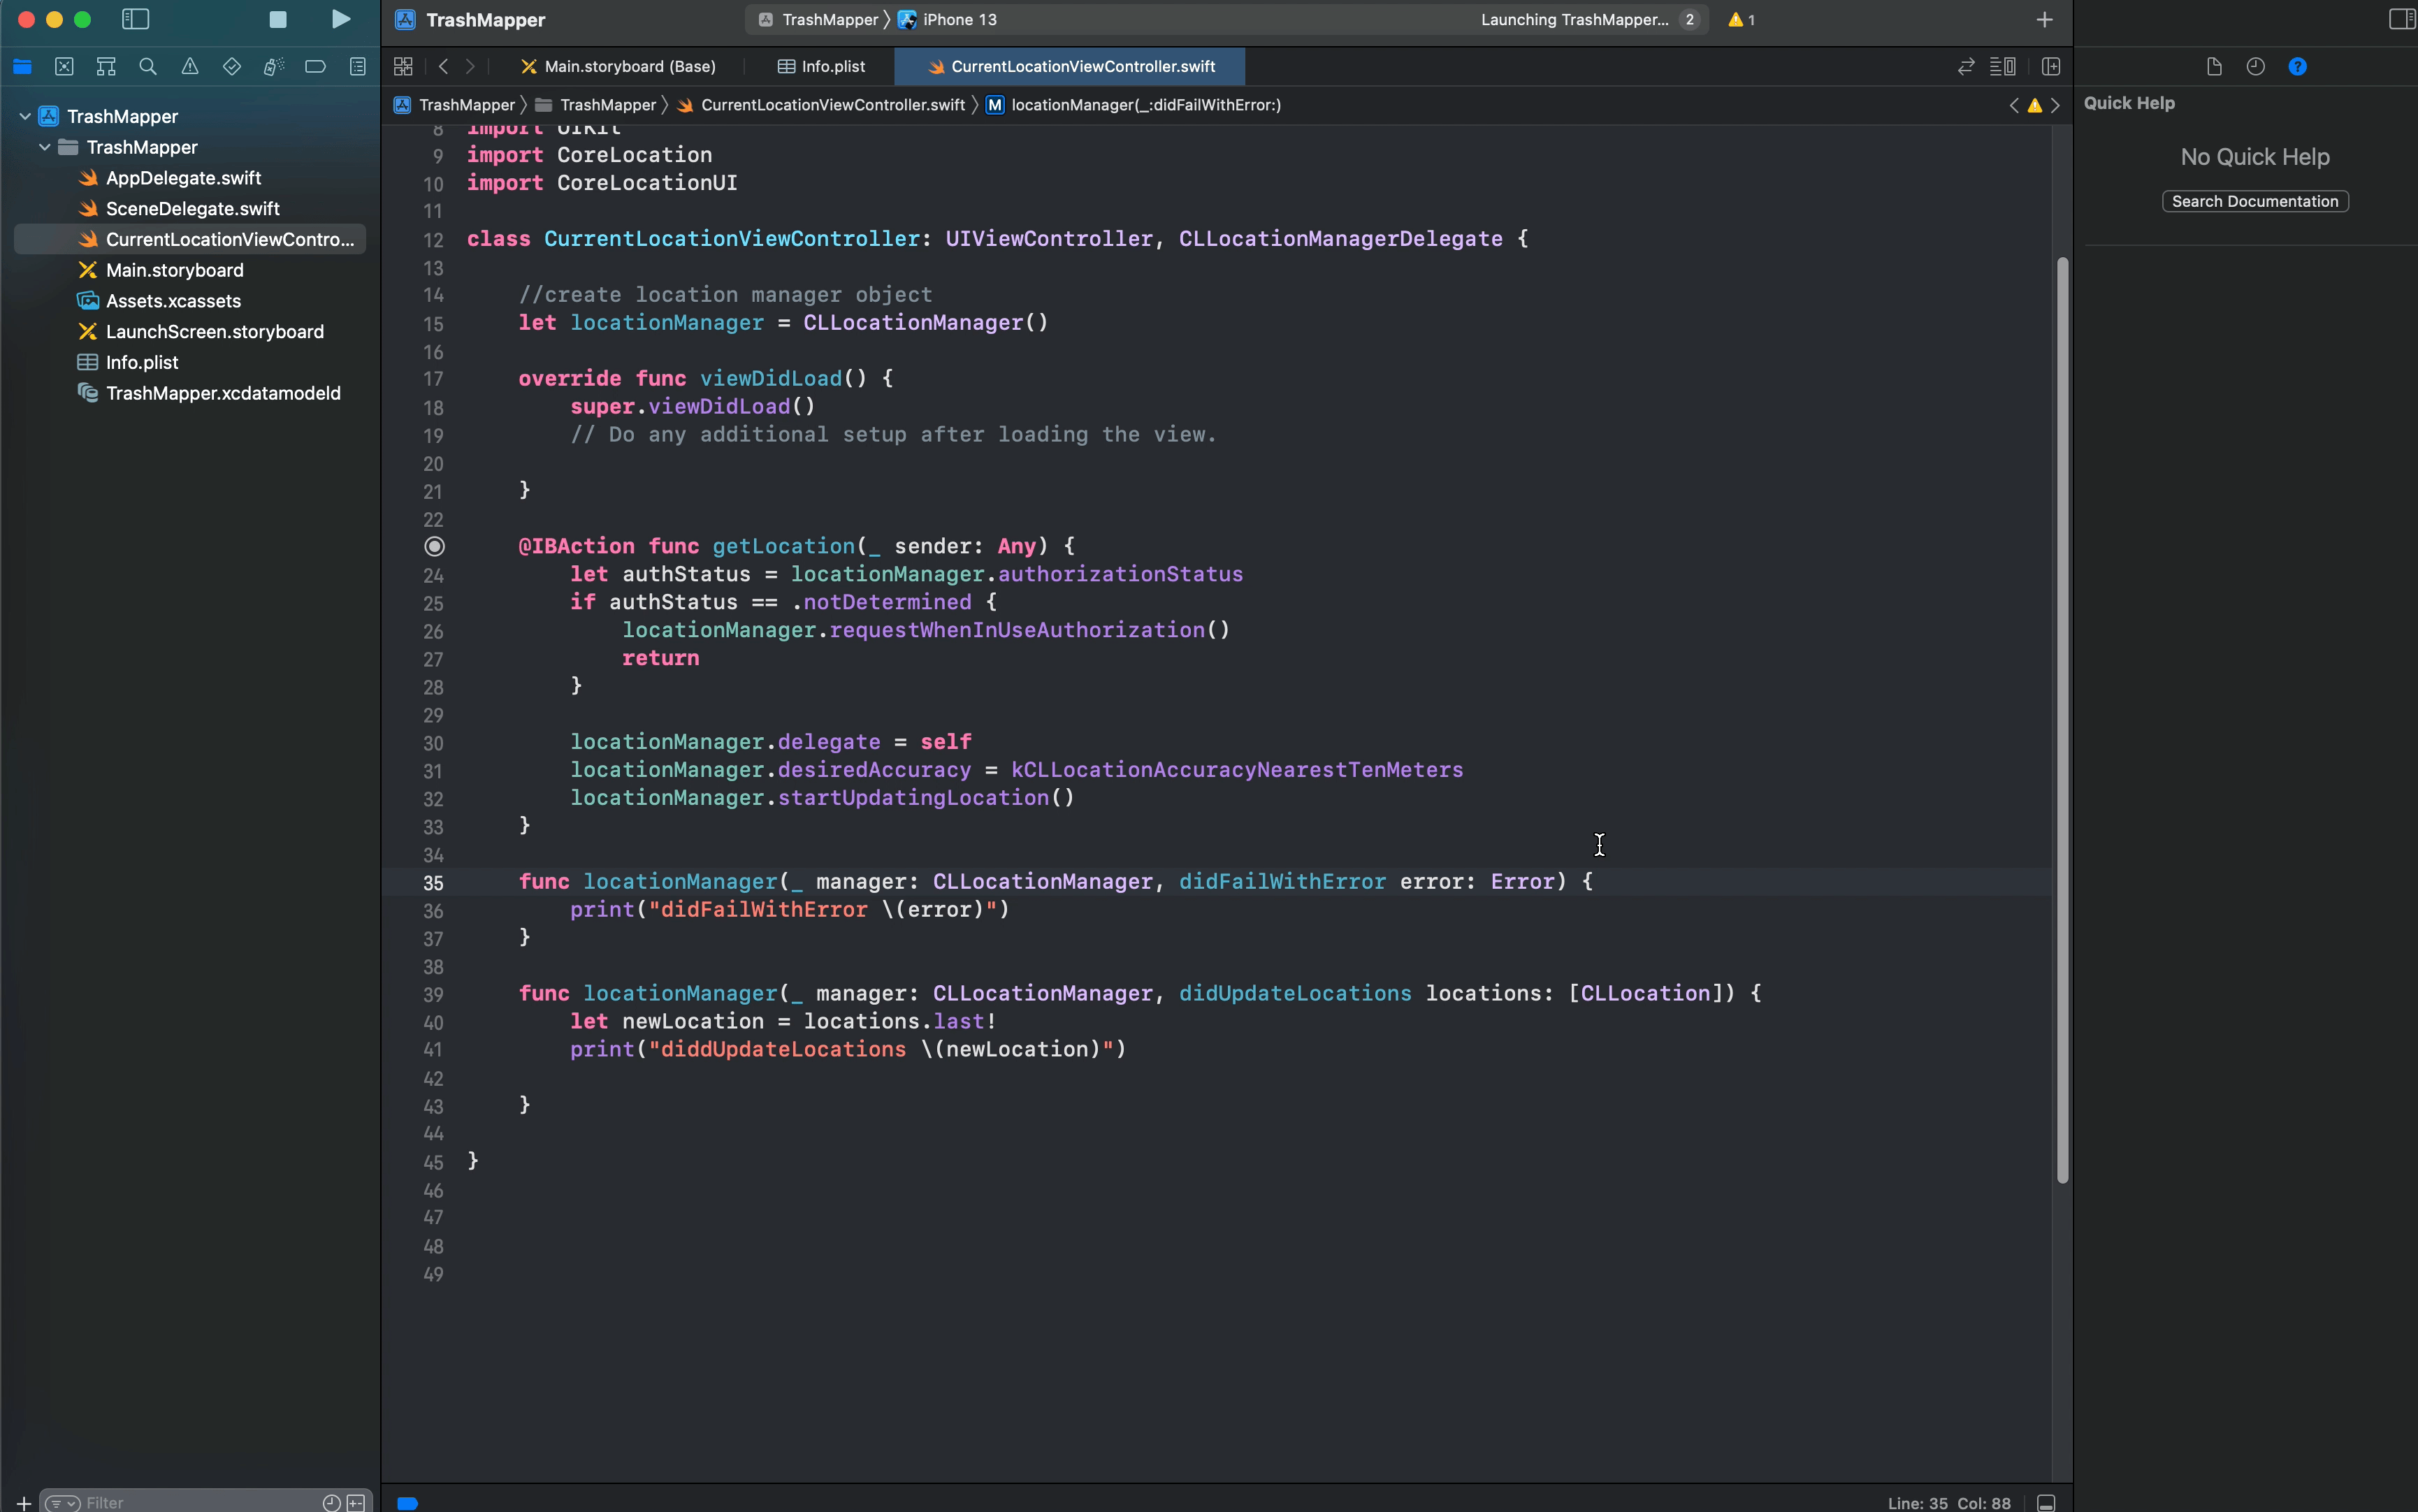Viewport: 2418px width, 1512px height.
Task: Open the Library plus button
Action: (2044, 19)
